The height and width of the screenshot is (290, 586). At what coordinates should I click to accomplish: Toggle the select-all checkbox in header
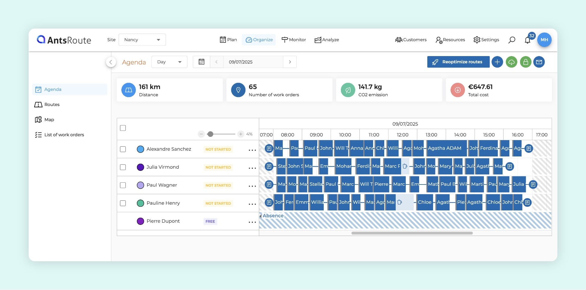(x=123, y=128)
